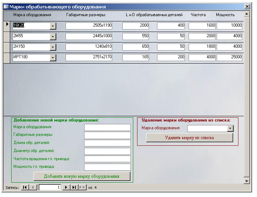Click Добавить новую марку оборудования button
Image resolution: width=257 pixels, height=197 pixels.
click(x=82, y=176)
